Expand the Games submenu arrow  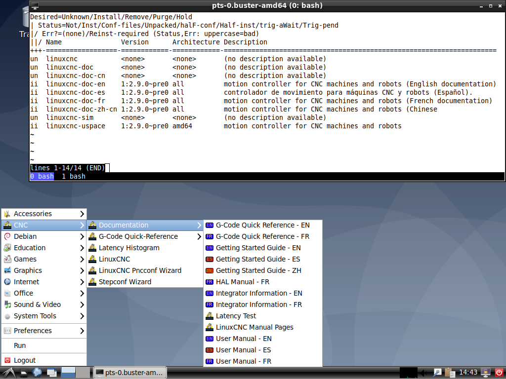pos(82,259)
